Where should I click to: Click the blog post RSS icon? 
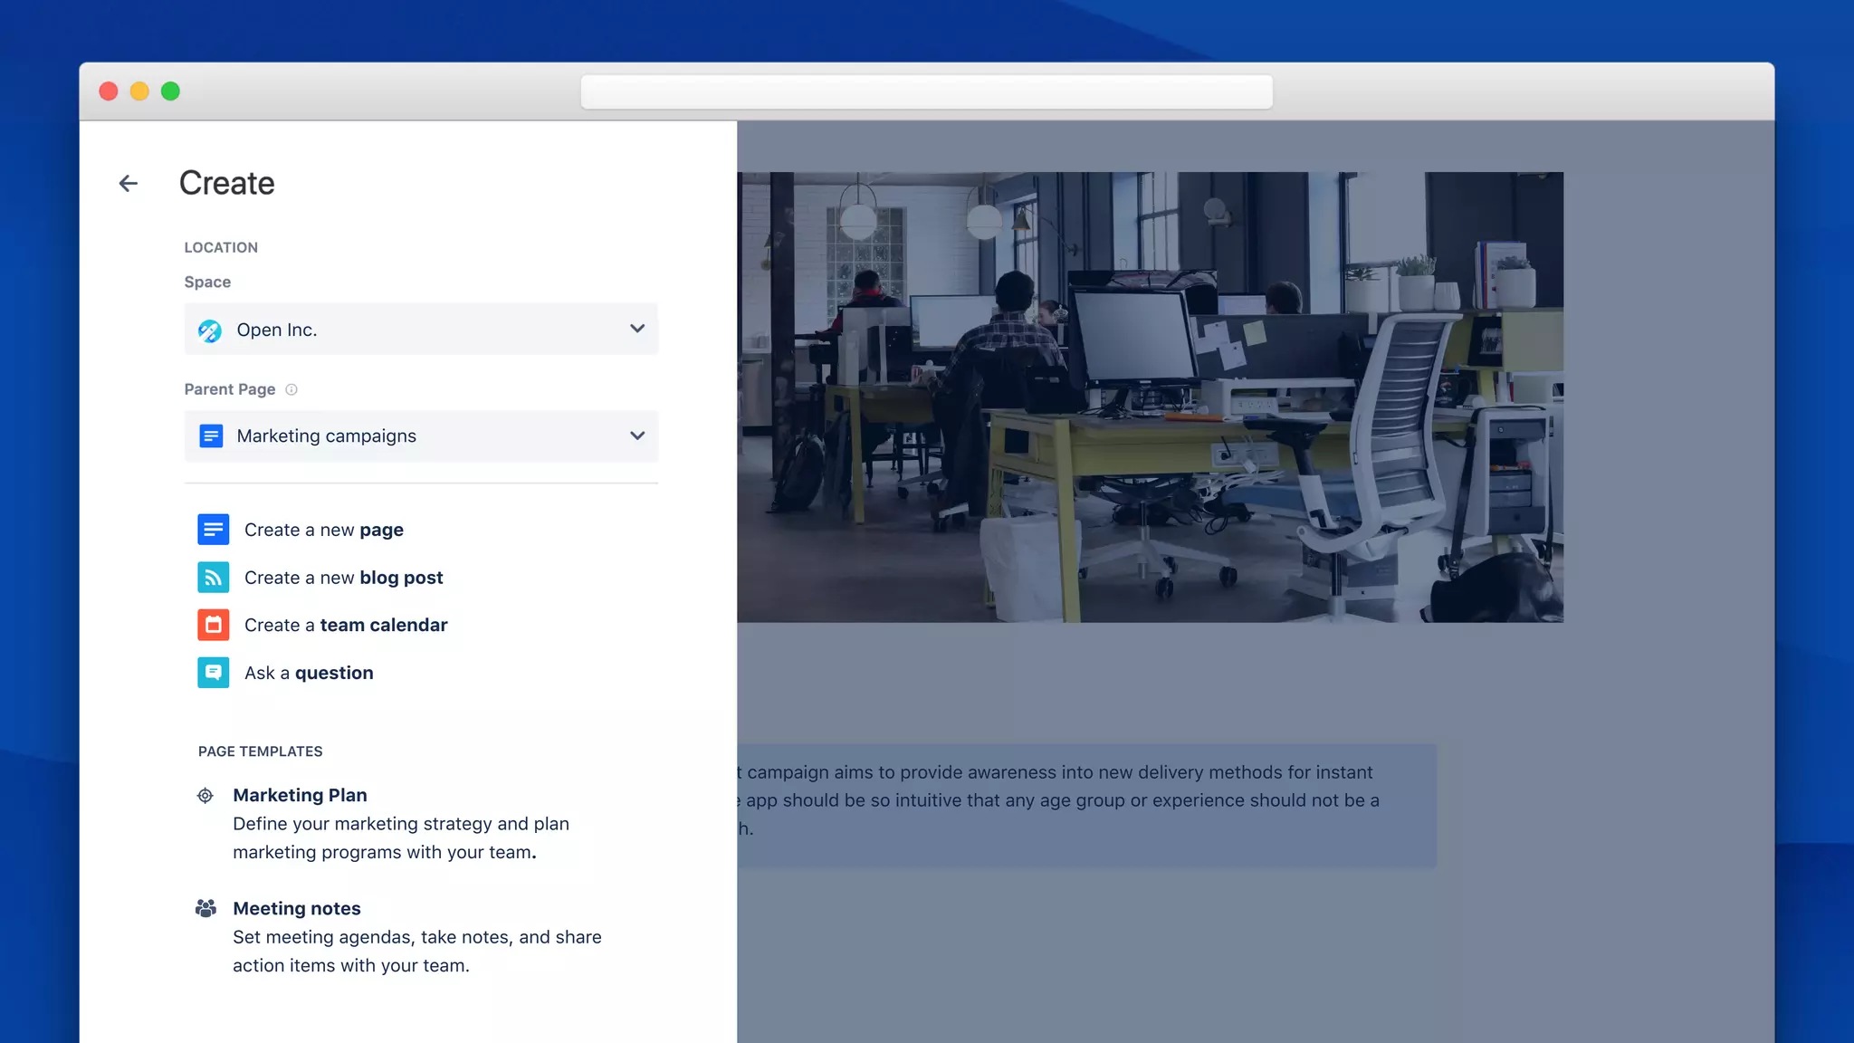click(x=213, y=578)
